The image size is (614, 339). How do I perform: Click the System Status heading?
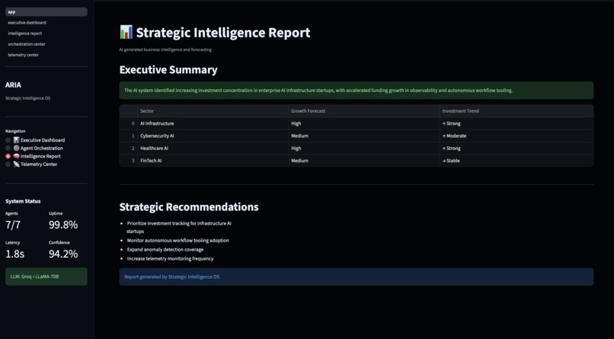coord(23,201)
